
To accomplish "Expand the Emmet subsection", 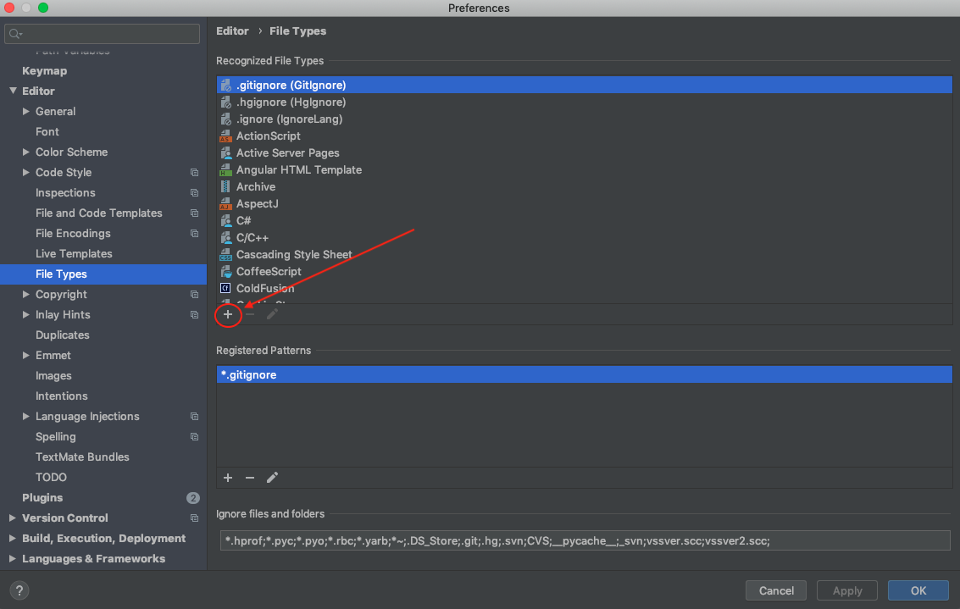I will (25, 355).
